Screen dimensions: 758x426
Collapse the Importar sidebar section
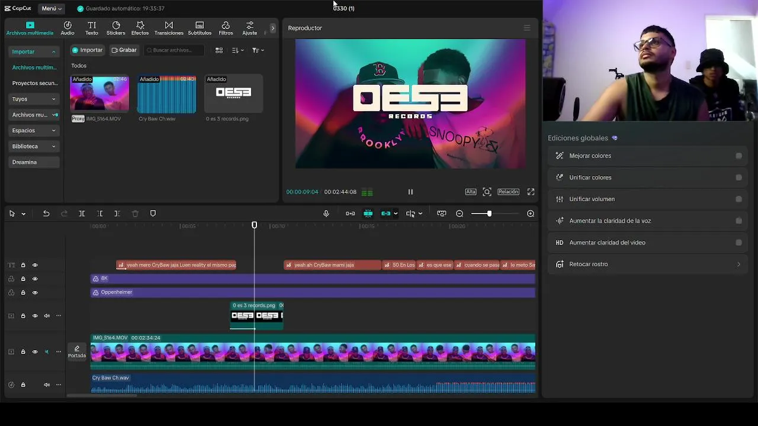(53, 52)
